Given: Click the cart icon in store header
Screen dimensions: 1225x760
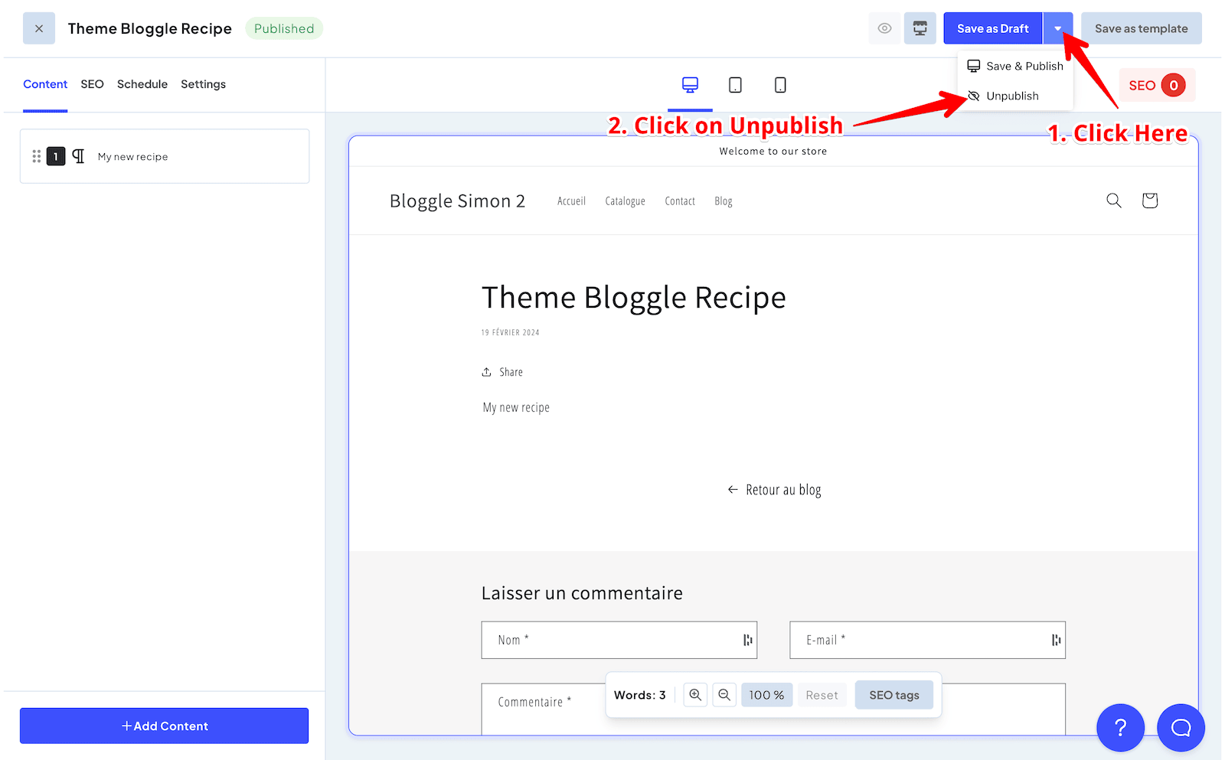Looking at the screenshot, I should tap(1149, 201).
